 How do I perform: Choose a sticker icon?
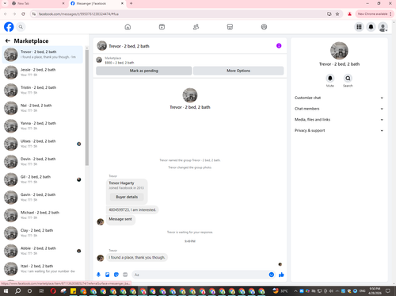click(116, 275)
